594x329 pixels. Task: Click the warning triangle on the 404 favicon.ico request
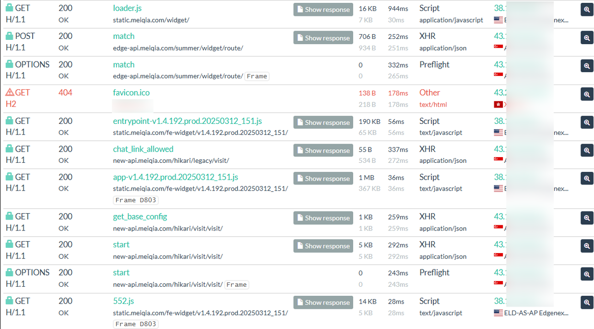pyautogui.click(x=11, y=91)
